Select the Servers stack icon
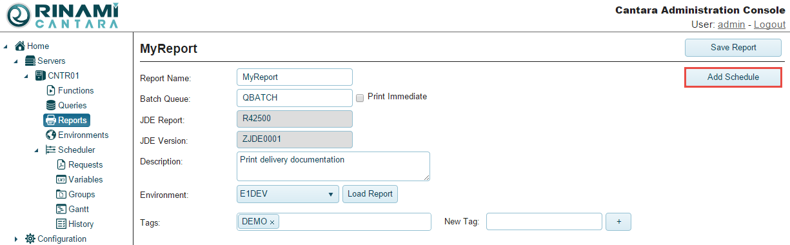 (x=30, y=61)
